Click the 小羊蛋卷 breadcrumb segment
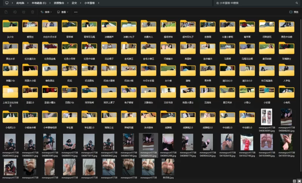 pos(89,3)
